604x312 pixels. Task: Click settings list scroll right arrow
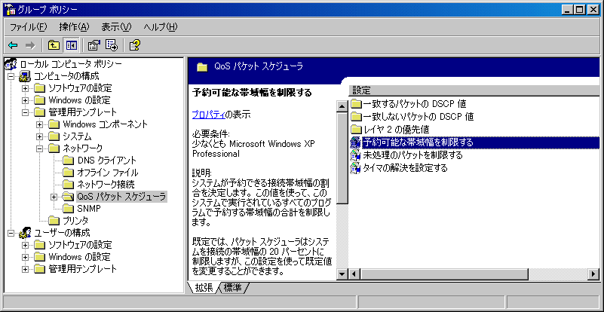pos(594,274)
